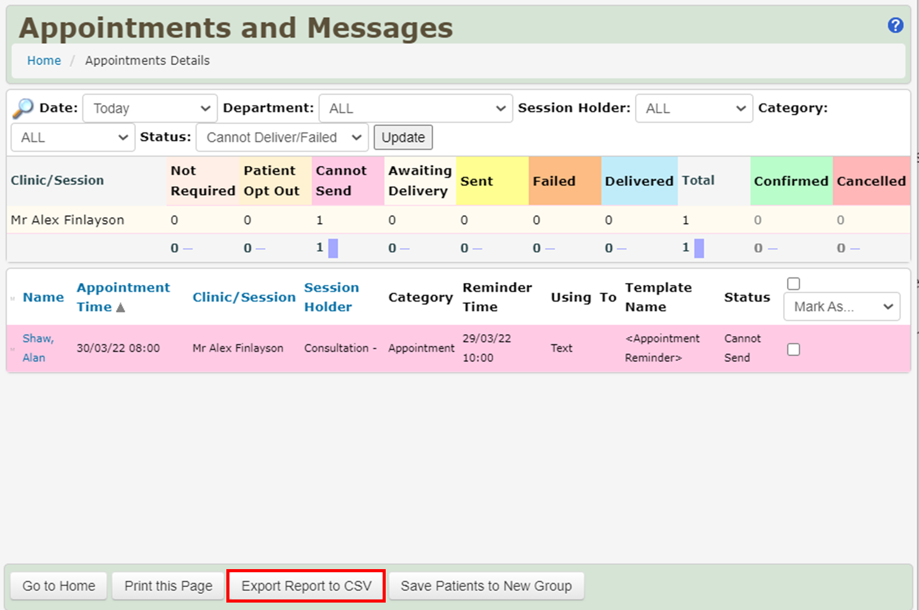This screenshot has height=610, width=919.
Task: Sort by the Name column header
Action: [x=43, y=297]
